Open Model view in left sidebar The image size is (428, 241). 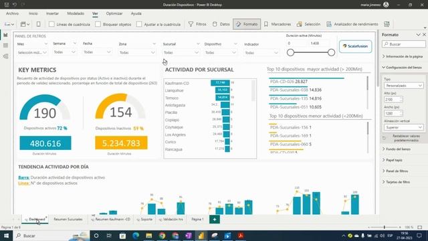coord(5,56)
